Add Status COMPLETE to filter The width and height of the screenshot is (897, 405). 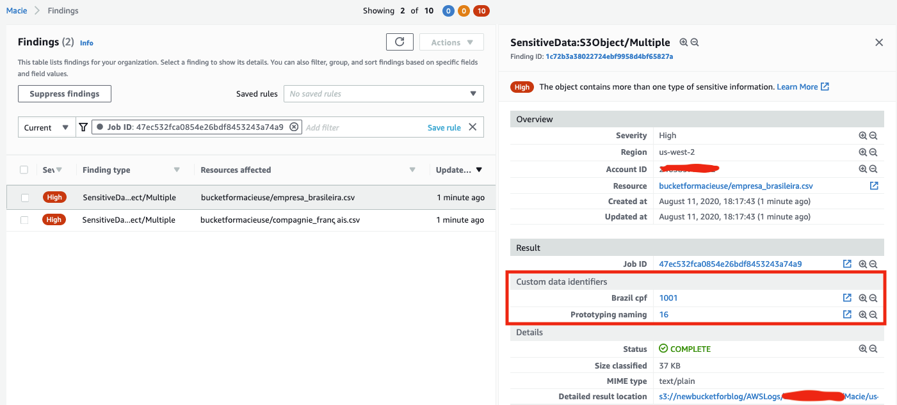[x=863, y=349]
